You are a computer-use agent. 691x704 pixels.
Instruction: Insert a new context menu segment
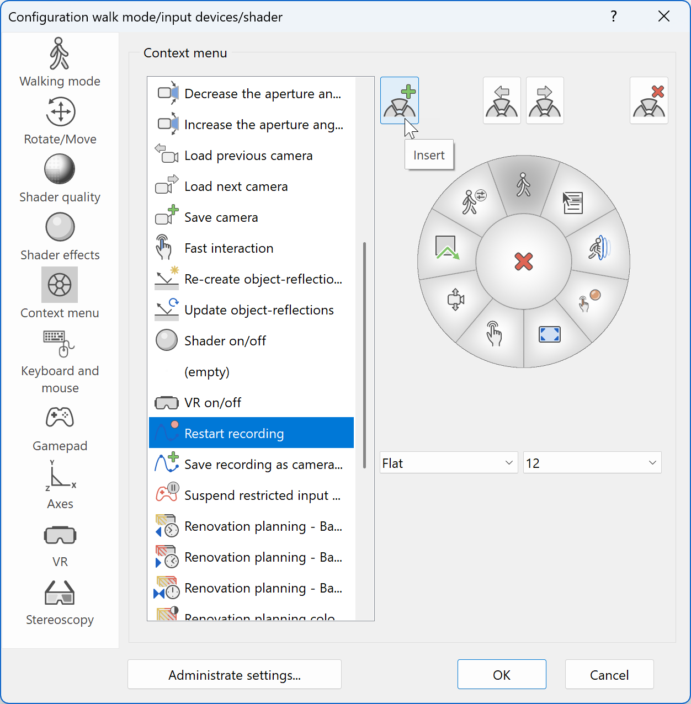(x=399, y=100)
